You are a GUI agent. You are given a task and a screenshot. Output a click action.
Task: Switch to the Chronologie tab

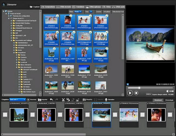pos(169,100)
